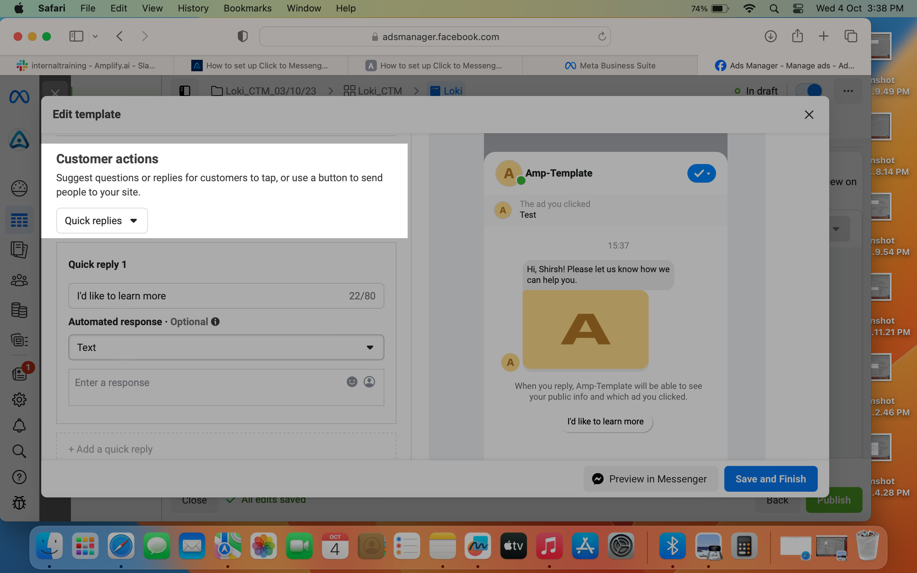Open the Ads reporting pages icon

(x=19, y=250)
